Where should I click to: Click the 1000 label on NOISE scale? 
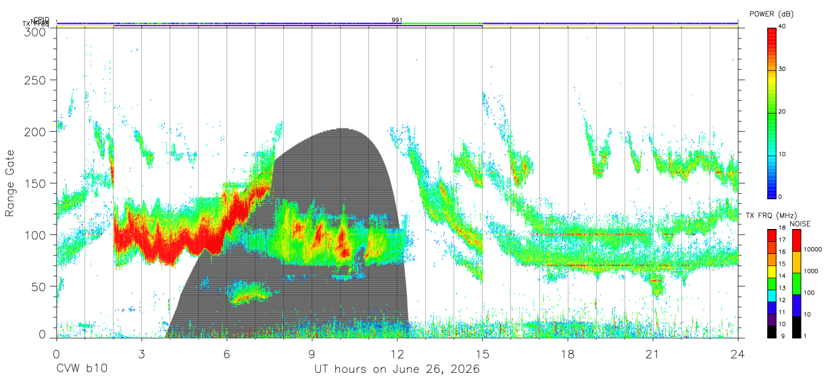click(x=811, y=271)
